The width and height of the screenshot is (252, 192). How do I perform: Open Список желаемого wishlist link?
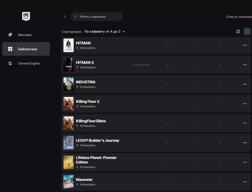point(239,17)
